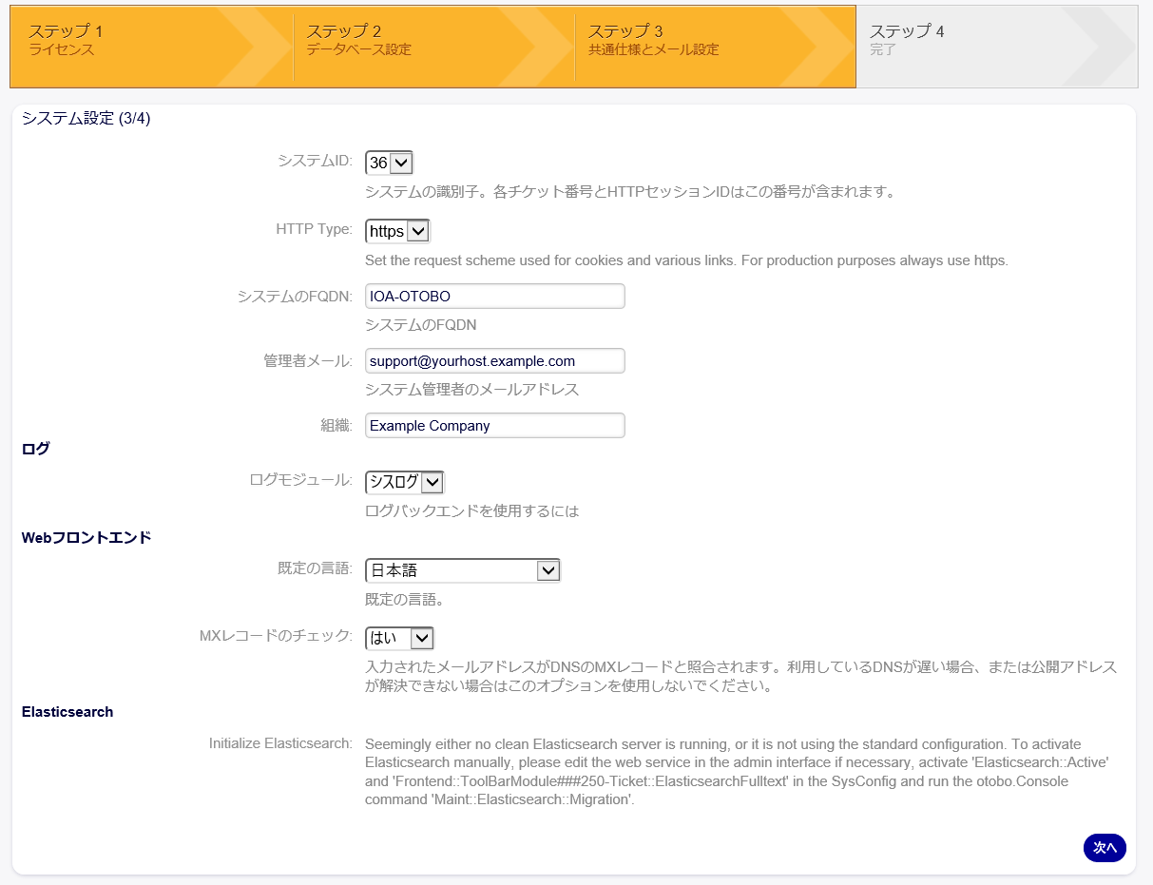Click the MXレコードのチェック dropdown arrow
The height and width of the screenshot is (885, 1153).
click(x=423, y=638)
